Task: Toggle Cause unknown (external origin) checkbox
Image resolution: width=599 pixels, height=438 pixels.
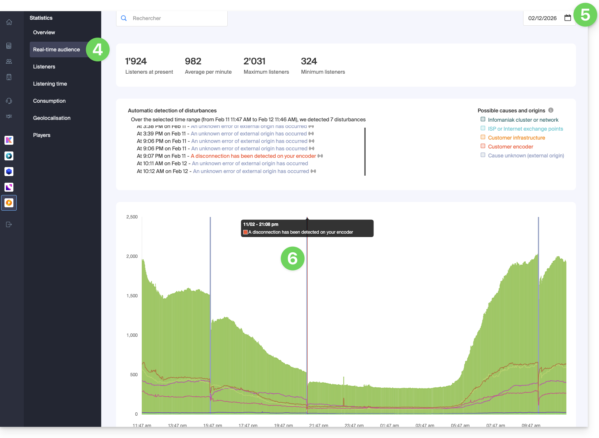Action: [x=483, y=155]
